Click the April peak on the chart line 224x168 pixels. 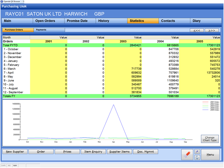click(114, 105)
